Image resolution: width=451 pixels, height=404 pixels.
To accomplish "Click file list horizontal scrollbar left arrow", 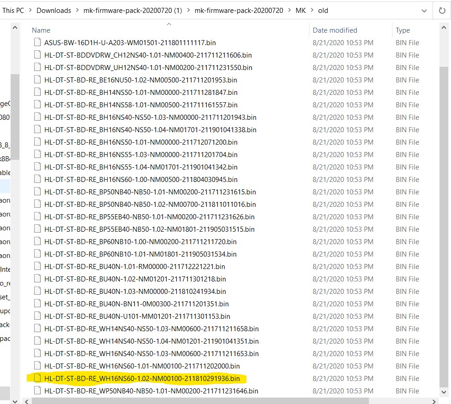I will click(27, 401).
